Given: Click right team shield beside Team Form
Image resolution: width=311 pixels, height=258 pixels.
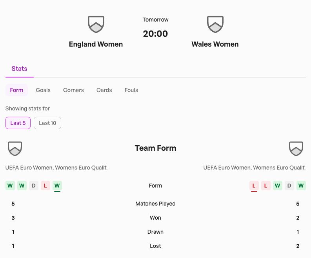Looking at the screenshot, I should 296,148.
